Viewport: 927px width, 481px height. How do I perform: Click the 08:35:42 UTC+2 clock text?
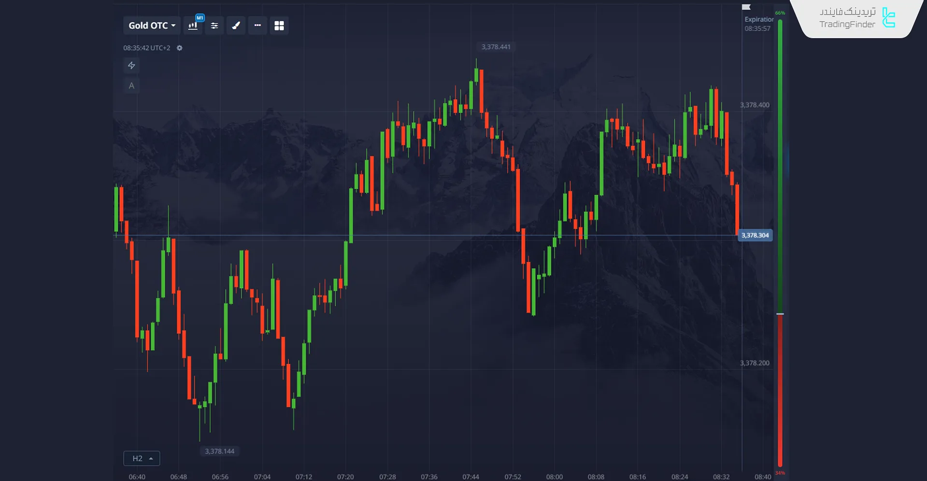click(x=147, y=48)
